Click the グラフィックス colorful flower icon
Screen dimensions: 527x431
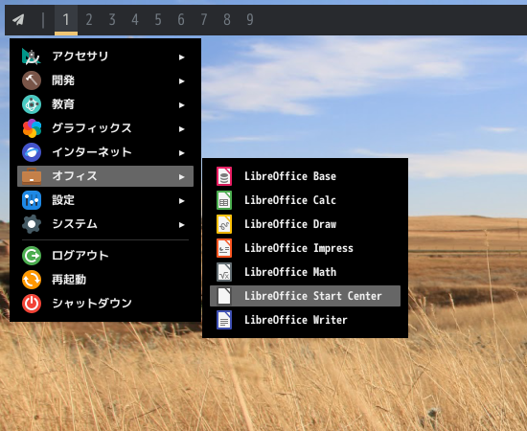click(32, 128)
